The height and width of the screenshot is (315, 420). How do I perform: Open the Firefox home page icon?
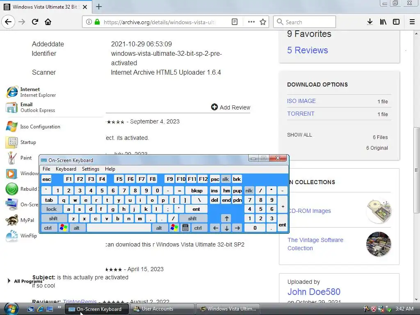48,22
